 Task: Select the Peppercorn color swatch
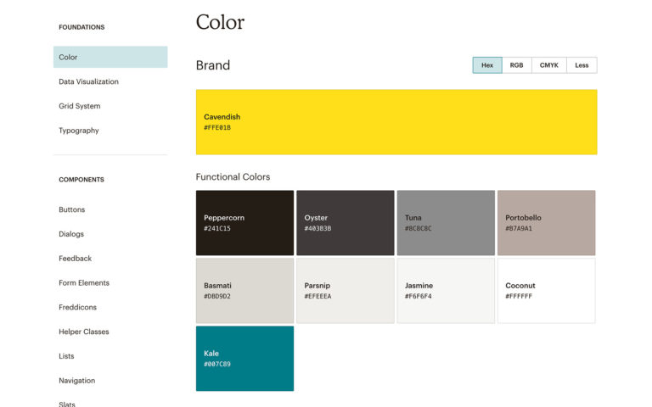[x=244, y=223]
